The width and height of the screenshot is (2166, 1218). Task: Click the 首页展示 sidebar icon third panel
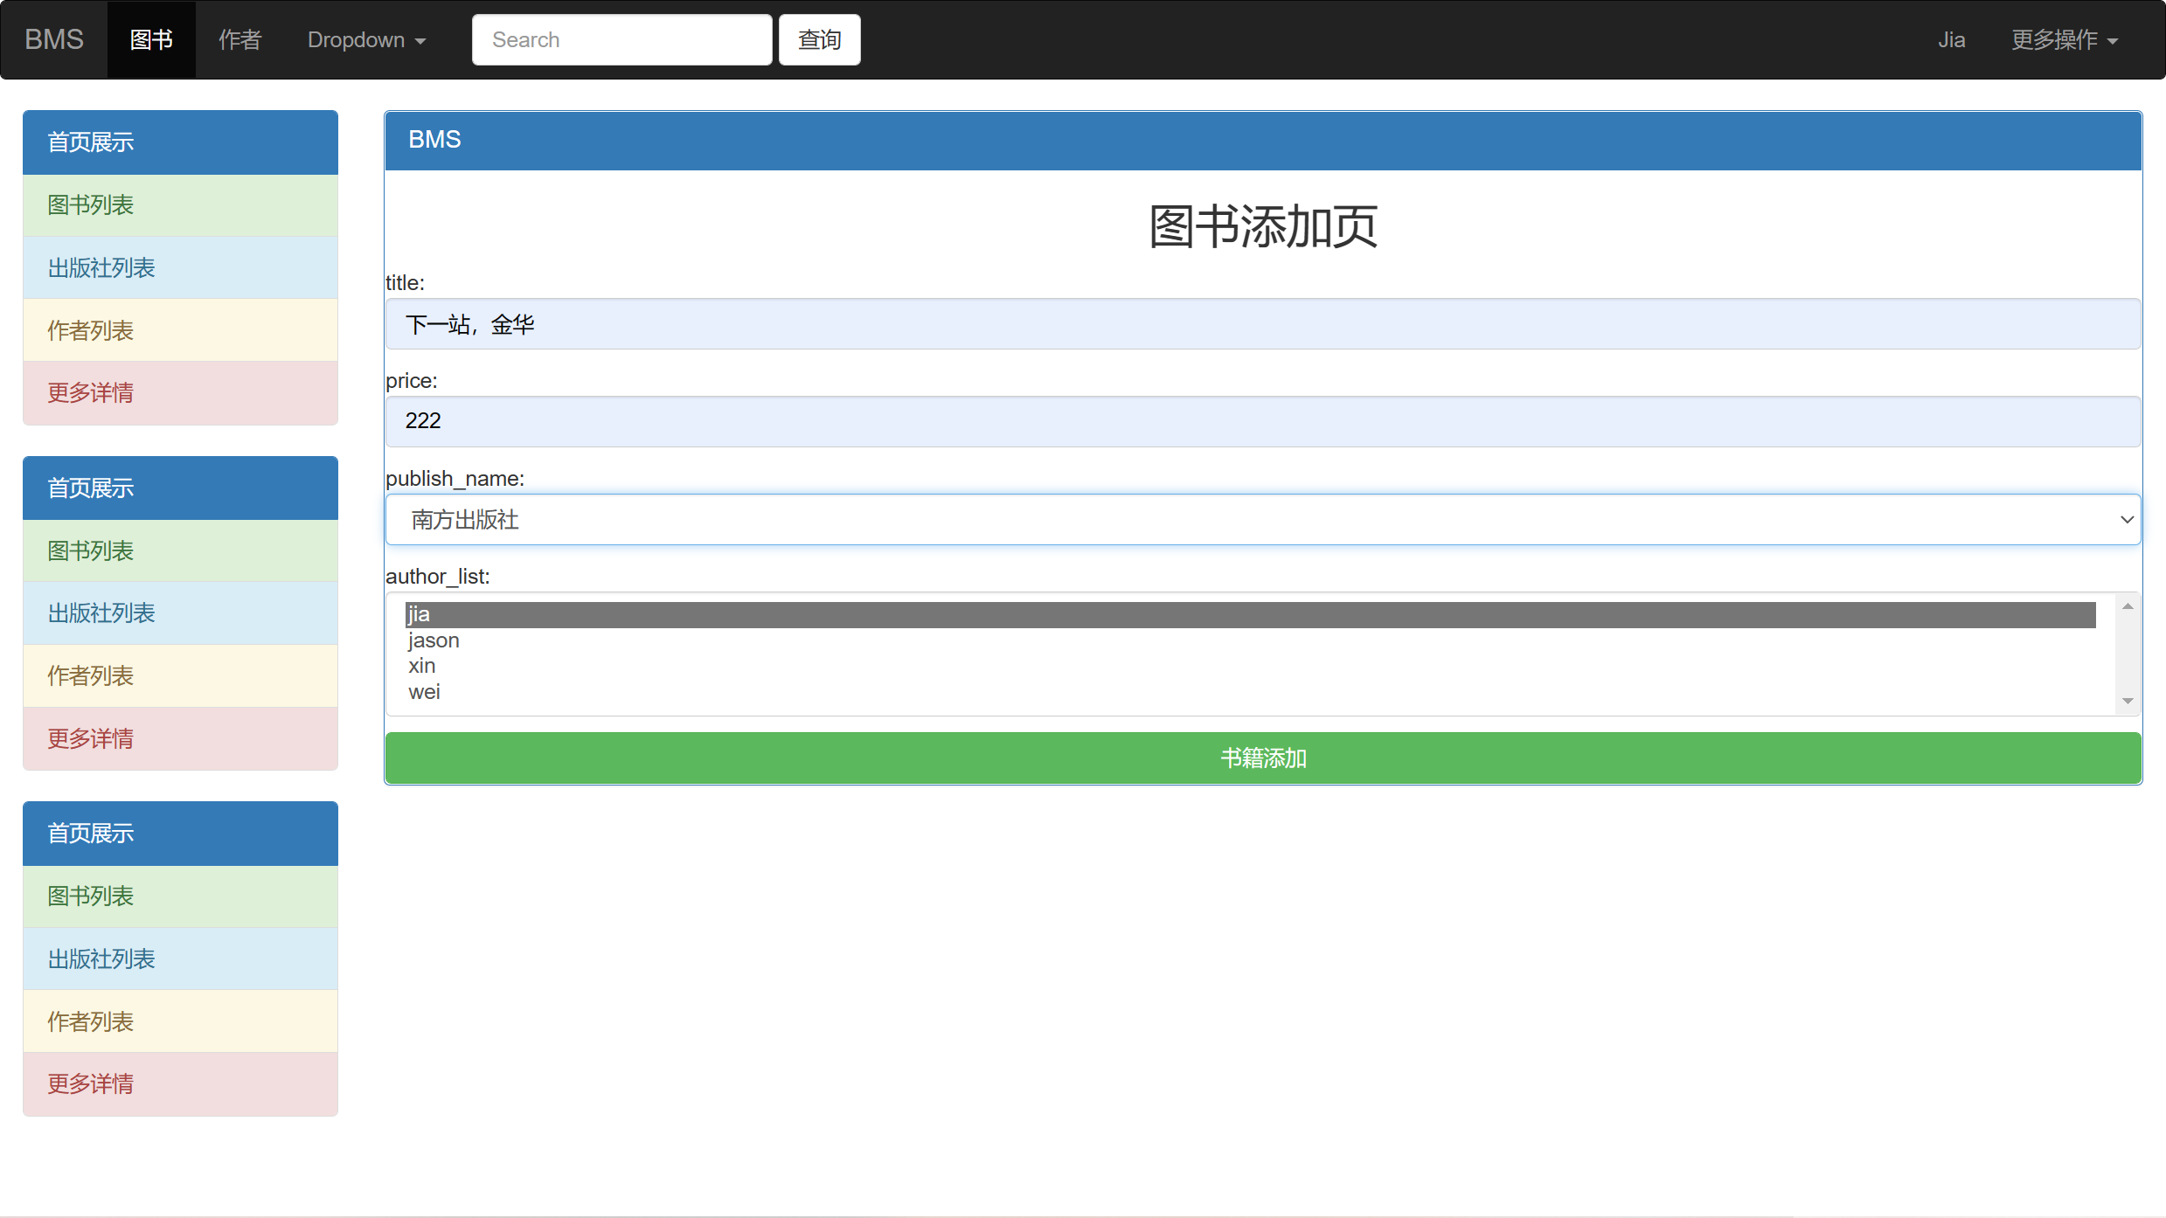click(x=180, y=833)
